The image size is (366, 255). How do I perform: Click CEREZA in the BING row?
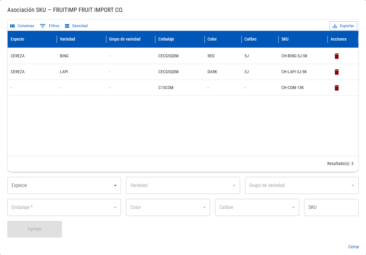(x=18, y=56)
